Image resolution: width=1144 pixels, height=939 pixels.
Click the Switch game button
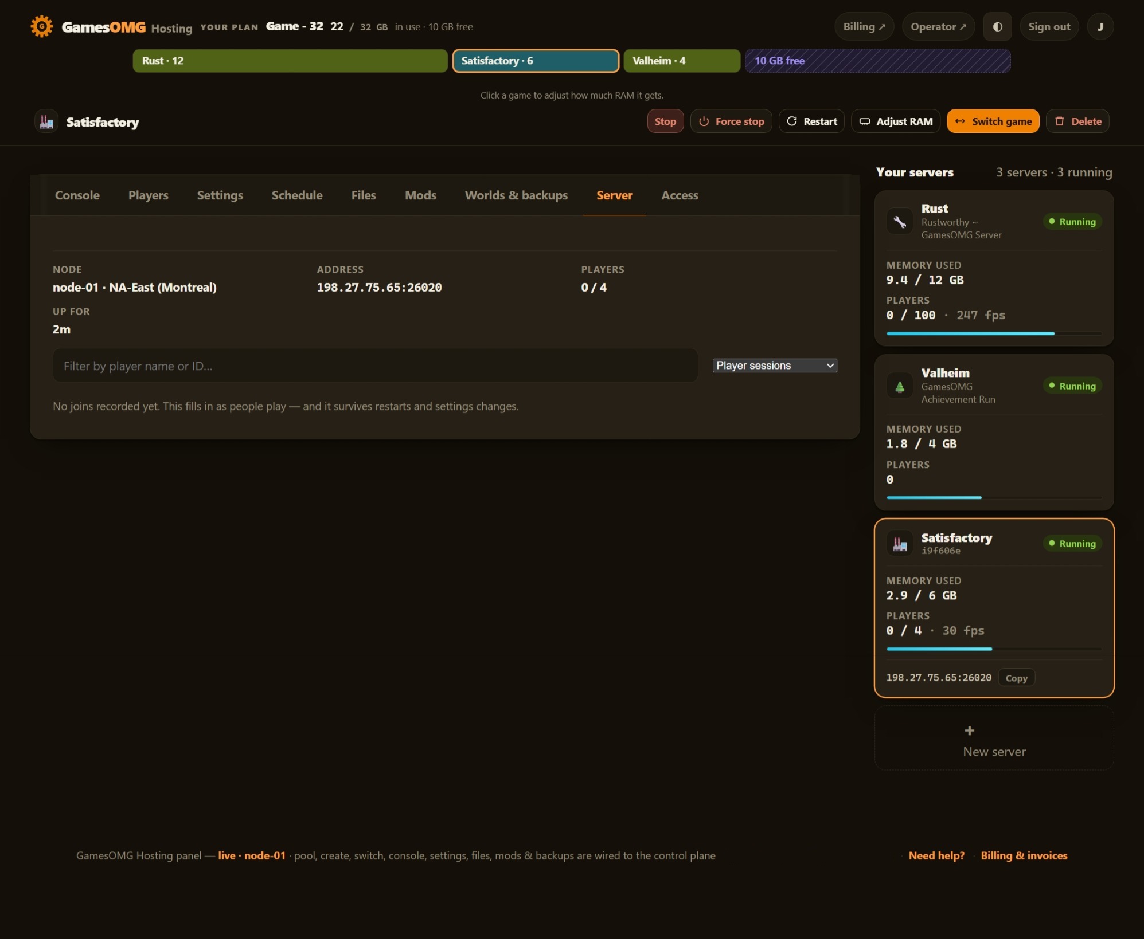[x=993, y=121]
